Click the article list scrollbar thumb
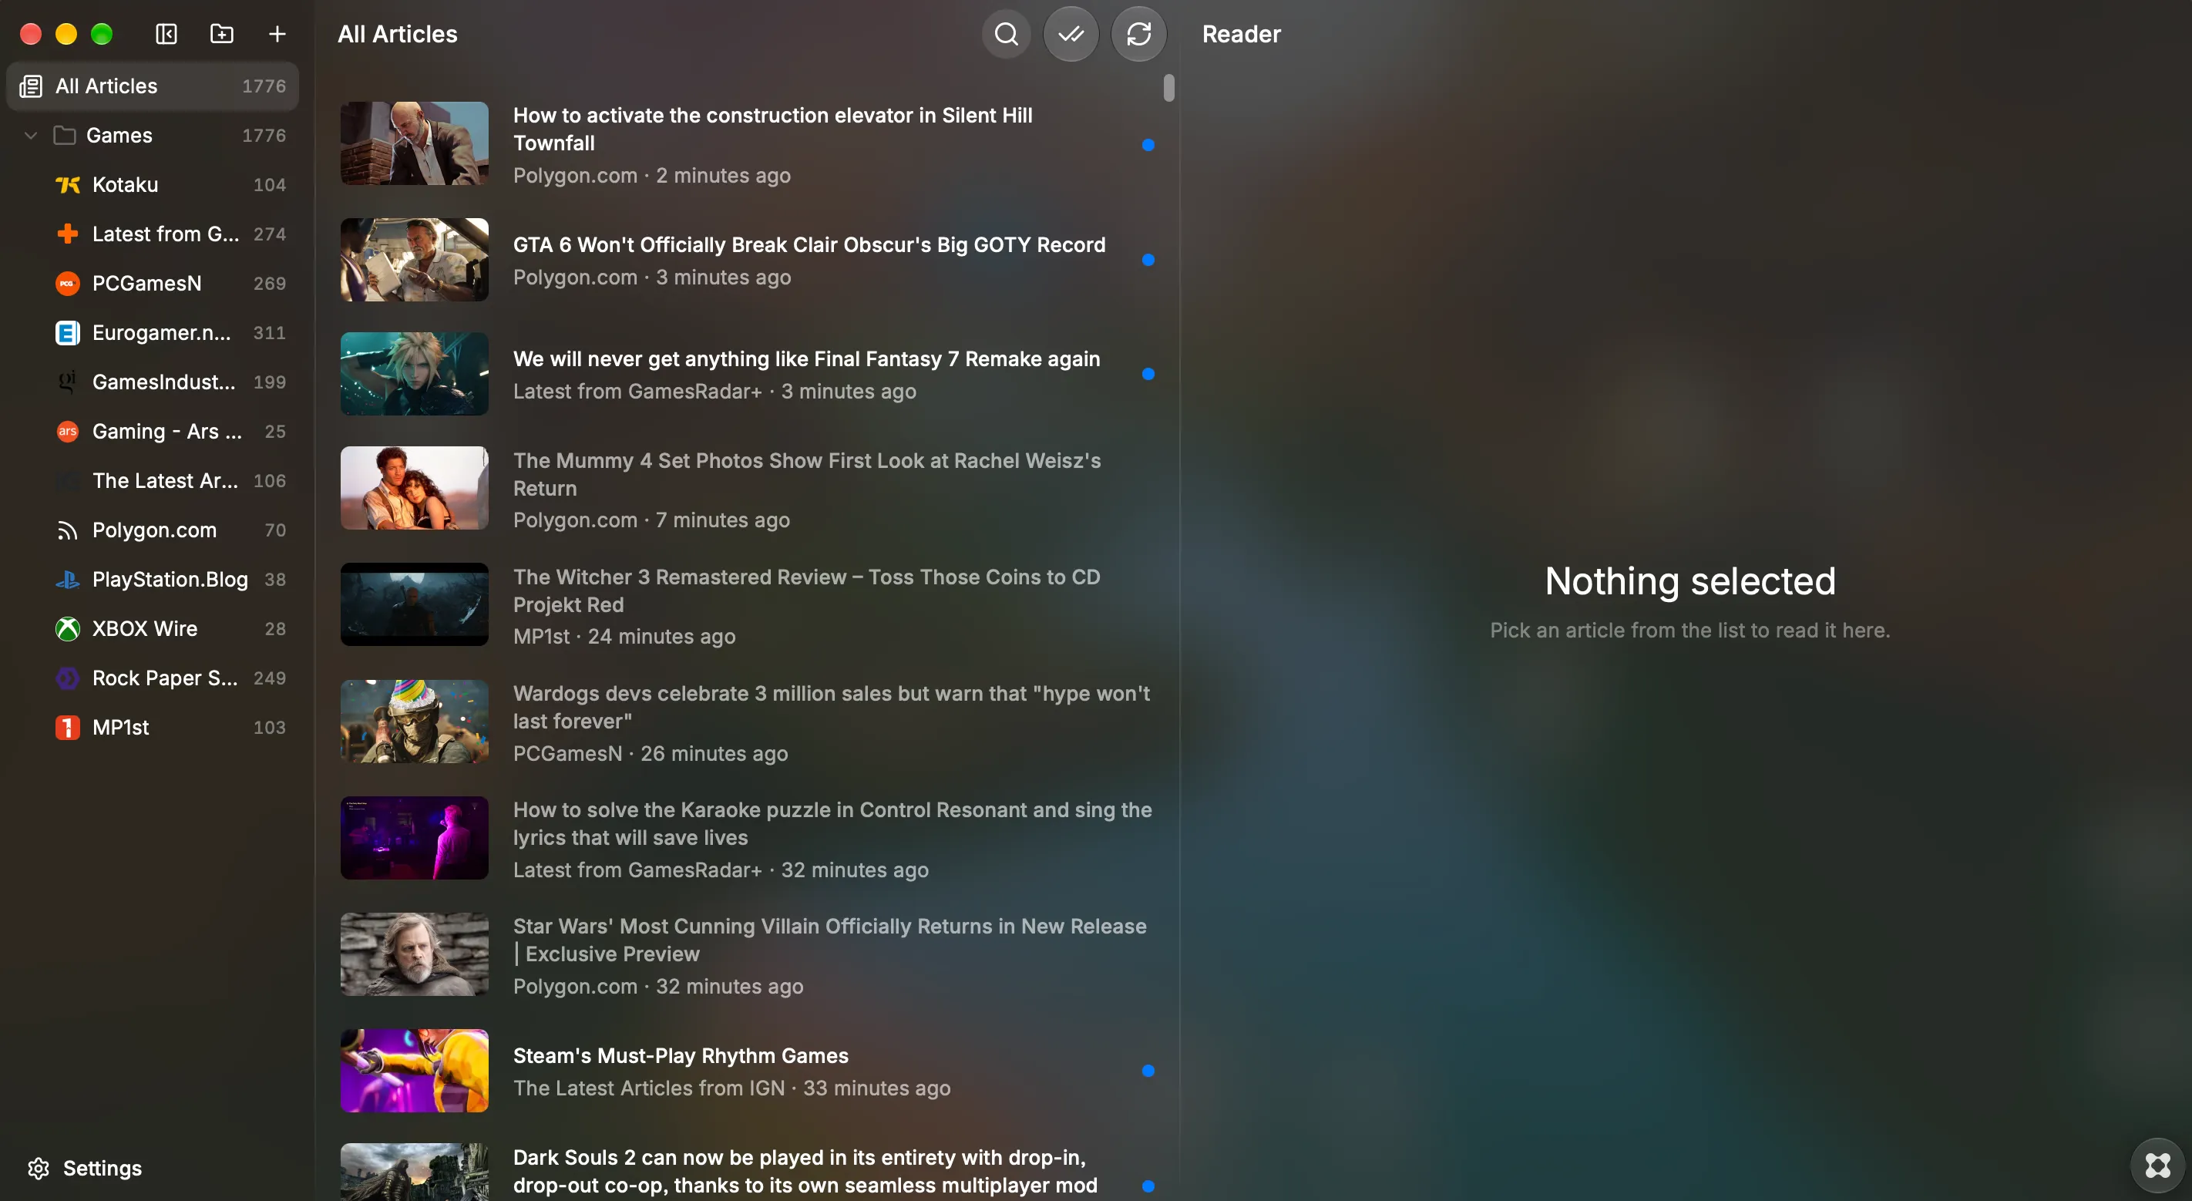Screen dimensions: 2192x1201 [x=1169, y=88]
